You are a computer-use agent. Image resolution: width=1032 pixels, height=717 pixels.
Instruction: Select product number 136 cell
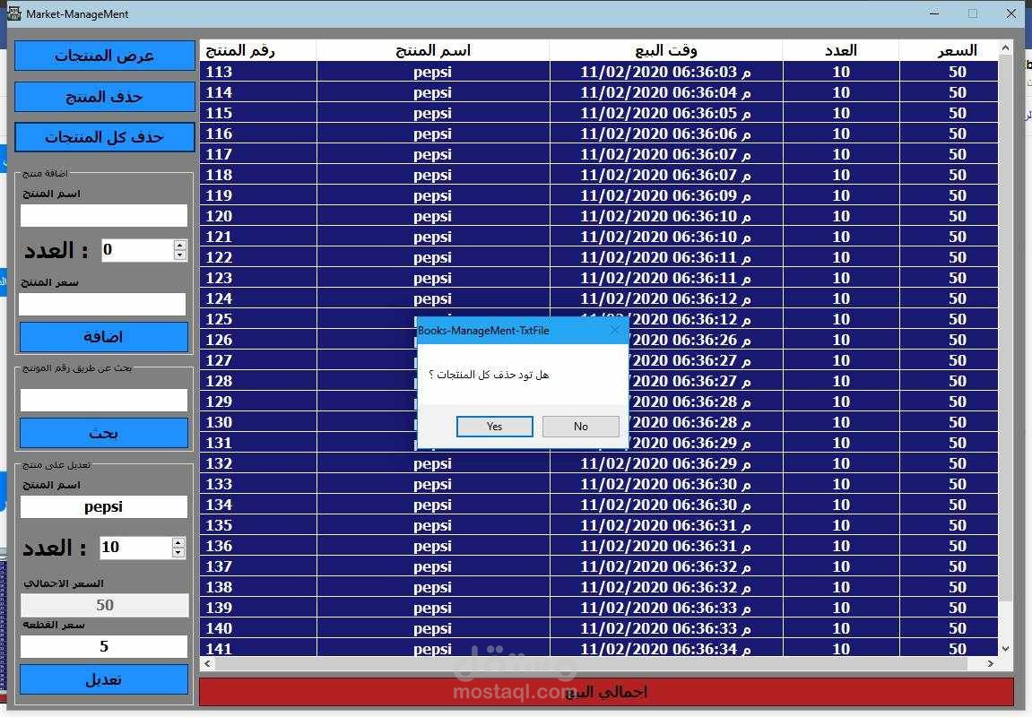click(x=258, y=546)
